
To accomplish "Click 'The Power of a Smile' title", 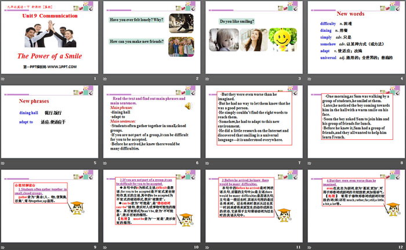I will 45,56.
